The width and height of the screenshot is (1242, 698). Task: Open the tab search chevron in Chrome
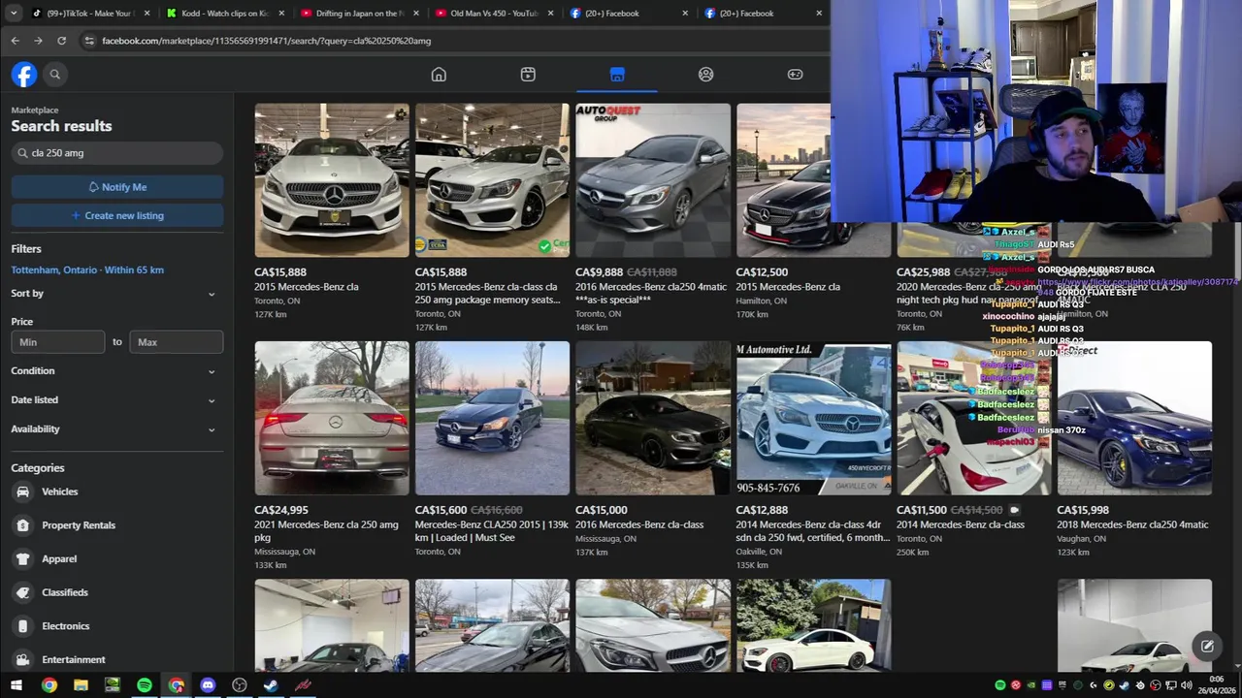coord(15,13)
